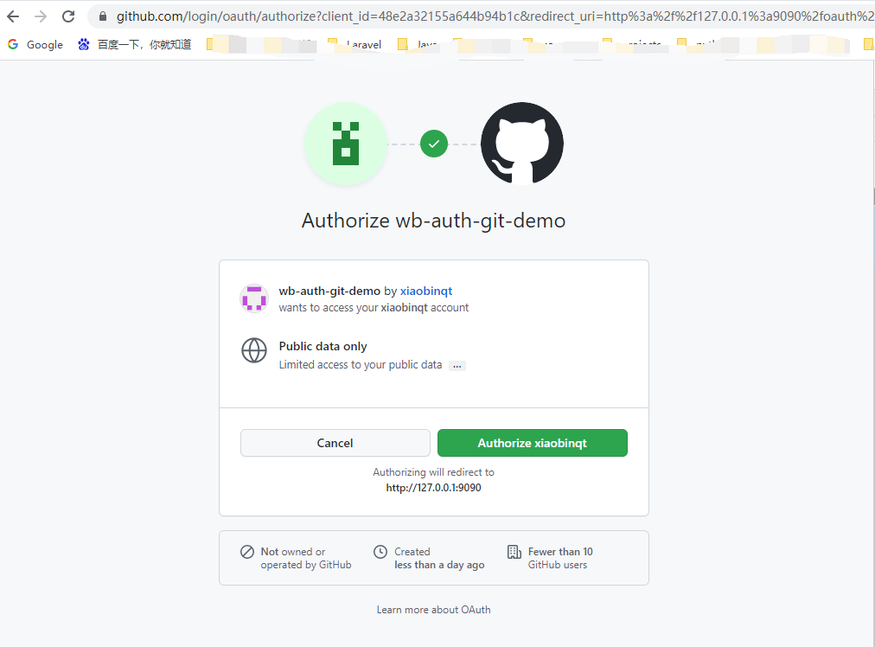
Task: Click 'Limited access to your public data' text
Action: [x=361, y=364]
